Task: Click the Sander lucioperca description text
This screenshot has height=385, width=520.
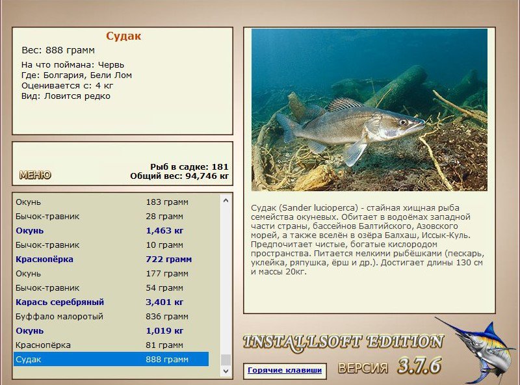Action: coord(367,239)
